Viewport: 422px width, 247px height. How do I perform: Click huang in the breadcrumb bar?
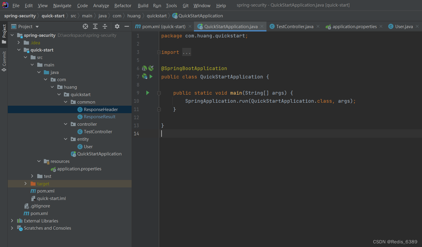(134, 16)
